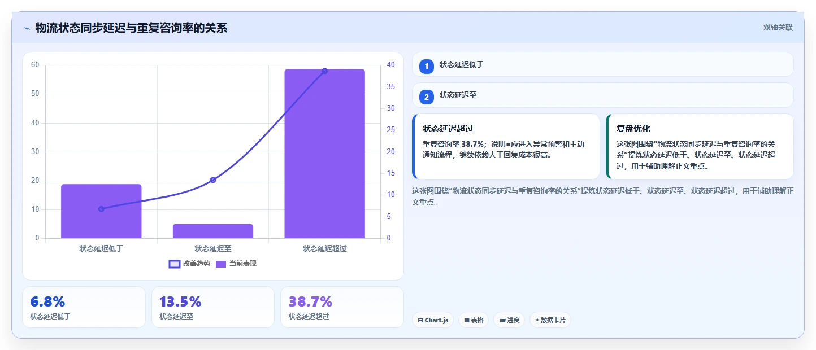Click x-axis label 状态延迟低于
This screenshot has height=350, width=816.
pyautogui.click(x=101, y=248)
